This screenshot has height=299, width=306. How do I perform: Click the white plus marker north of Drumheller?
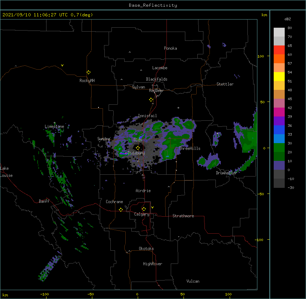click(217, 133)
